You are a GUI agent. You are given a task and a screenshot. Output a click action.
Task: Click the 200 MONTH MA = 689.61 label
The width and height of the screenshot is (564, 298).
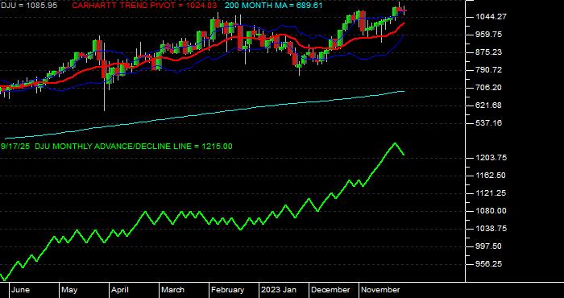click(x=274, y=6)
